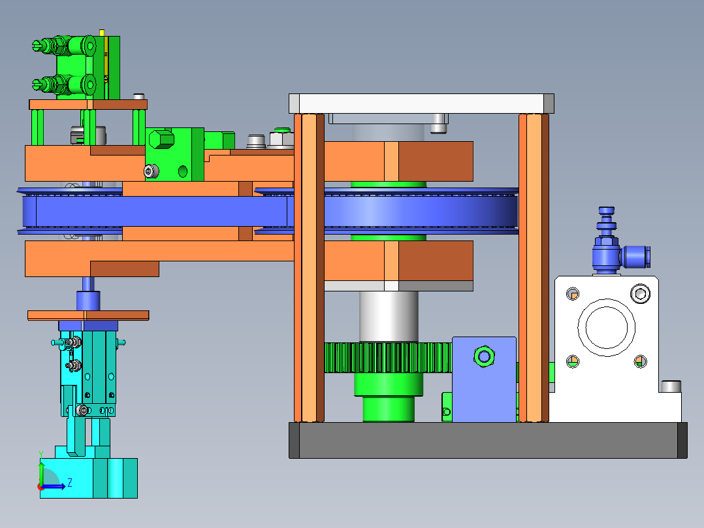This screenshot has width=704, height=528.
Task: Click the hex socket screw on white housing
Action: (641, 293)
